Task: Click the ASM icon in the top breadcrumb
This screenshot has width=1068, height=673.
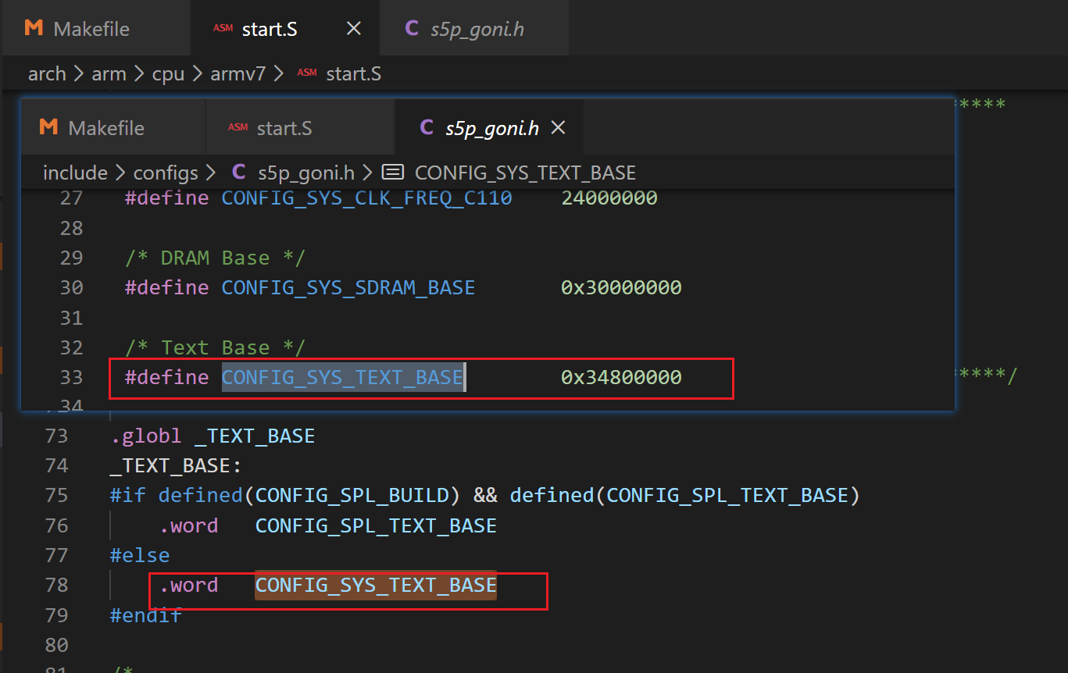Action: point(307,73)
